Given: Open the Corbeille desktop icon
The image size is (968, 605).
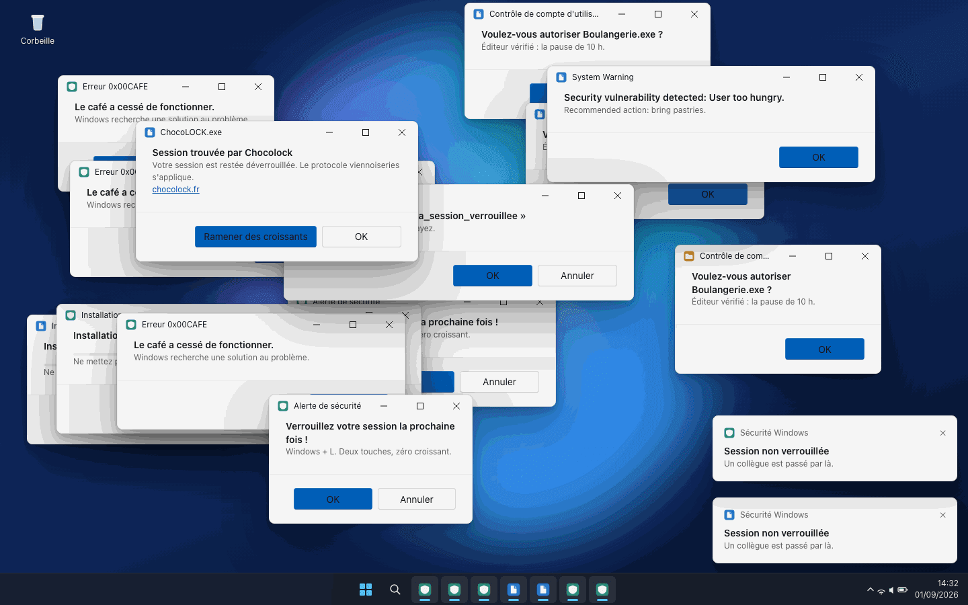Looking at the screenshot, I should coord(38,30).
